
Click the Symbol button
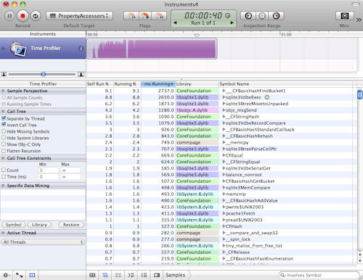[14, 225]
